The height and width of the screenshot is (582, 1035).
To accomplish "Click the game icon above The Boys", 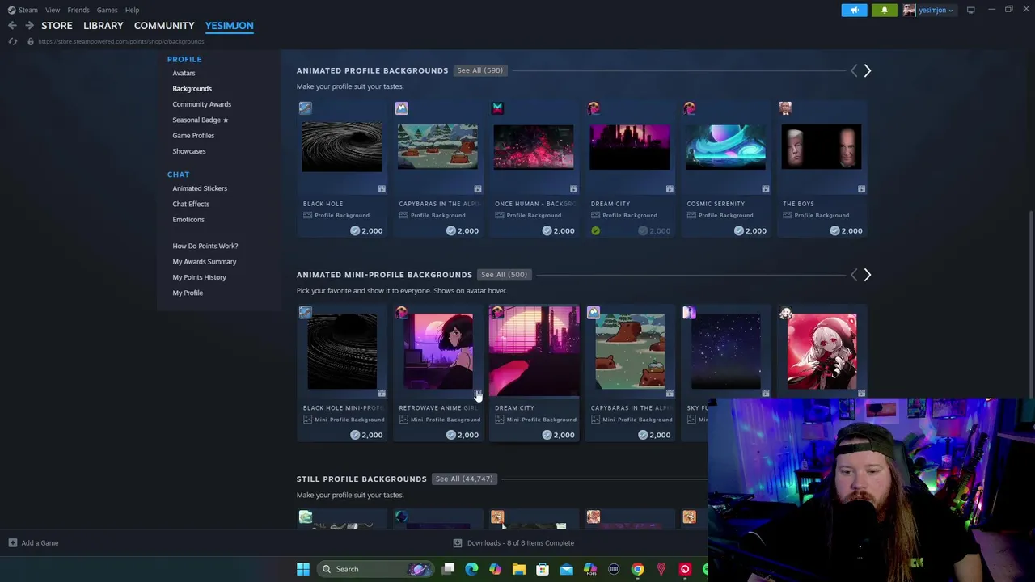I will tap(785, 108).
